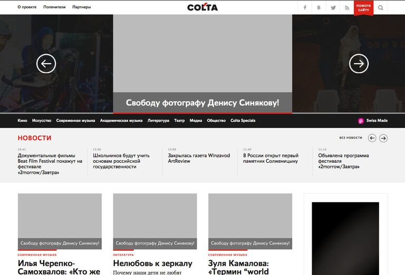Screen dimensions: 405x275
Task: Open the 'Партнеры' link
Action: (x=81, y=7)
